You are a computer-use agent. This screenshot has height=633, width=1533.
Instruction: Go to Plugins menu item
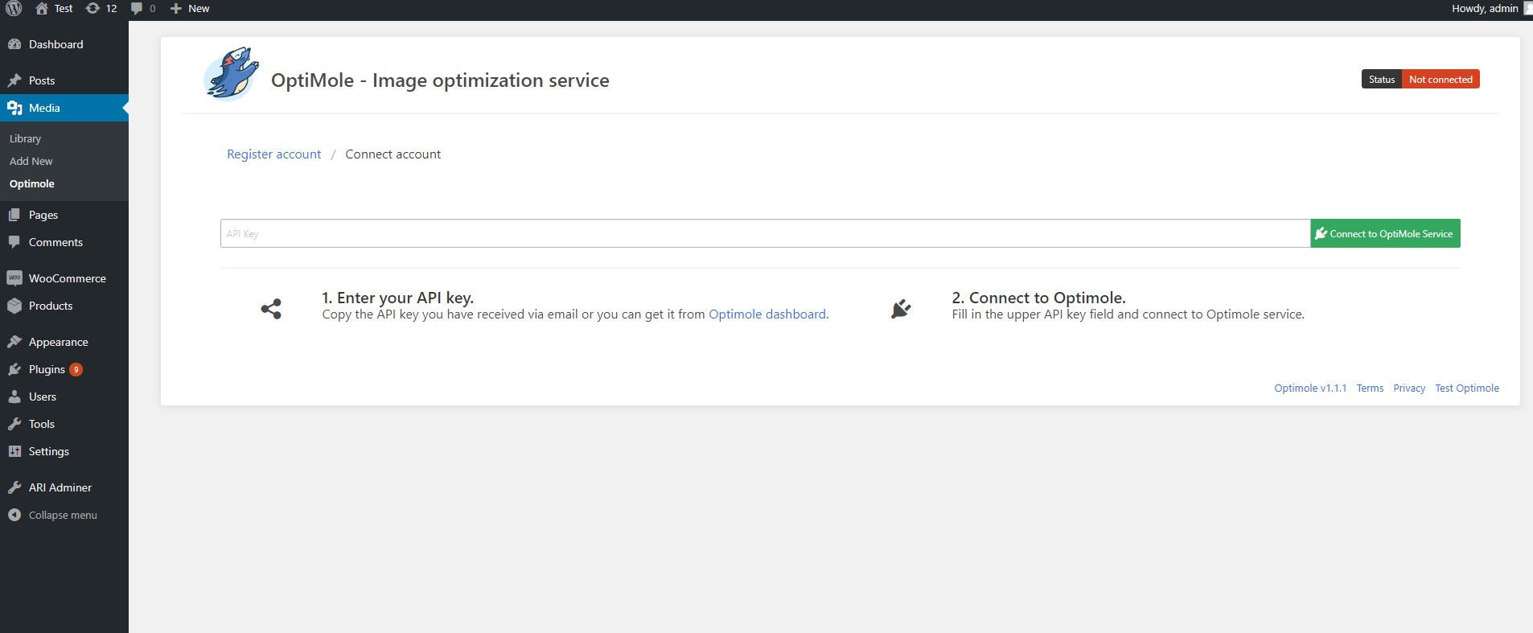(47, 369)
